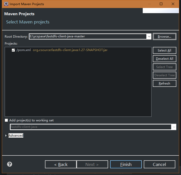181x175 pixels.
Task: Click the Deselect All button
Action: 164,59
